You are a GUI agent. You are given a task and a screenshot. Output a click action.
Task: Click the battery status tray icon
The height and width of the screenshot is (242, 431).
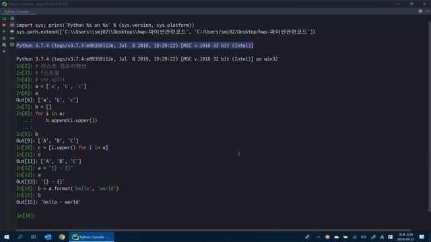point(345,237)
